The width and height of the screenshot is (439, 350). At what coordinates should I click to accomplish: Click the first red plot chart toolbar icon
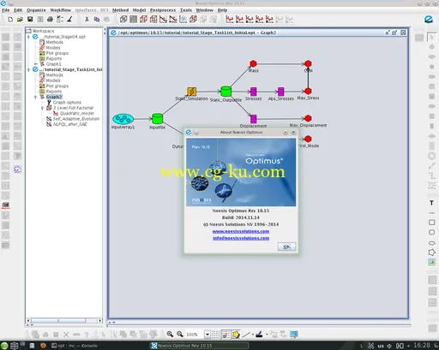pos(230,20)
